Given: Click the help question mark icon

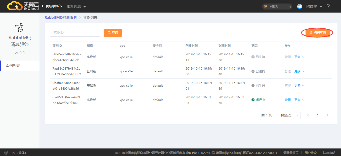Looking at the screenshot, I should pos(328,6).
